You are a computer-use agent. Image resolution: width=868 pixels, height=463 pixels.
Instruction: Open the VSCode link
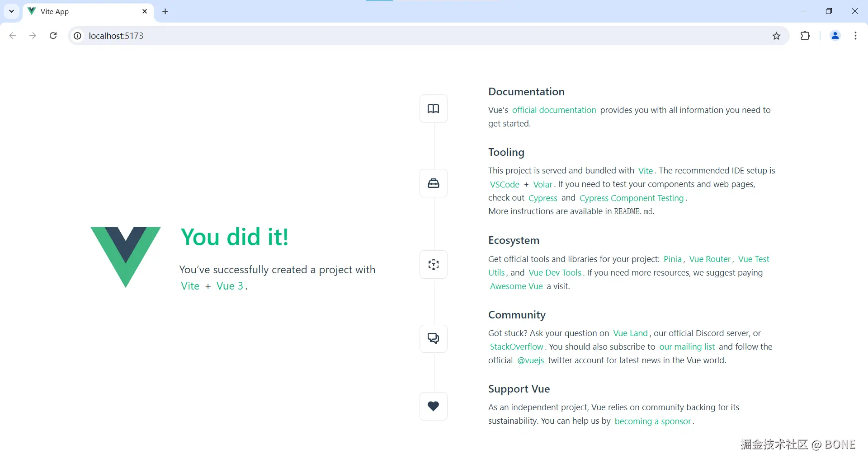(505, 184)
